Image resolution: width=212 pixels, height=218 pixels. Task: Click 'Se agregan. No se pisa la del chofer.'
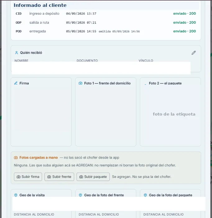tap(141, 177)
